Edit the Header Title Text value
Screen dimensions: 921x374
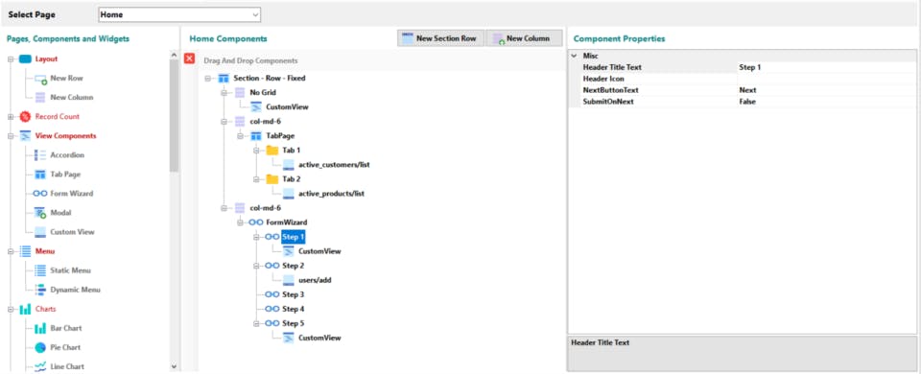pos(826,67)
